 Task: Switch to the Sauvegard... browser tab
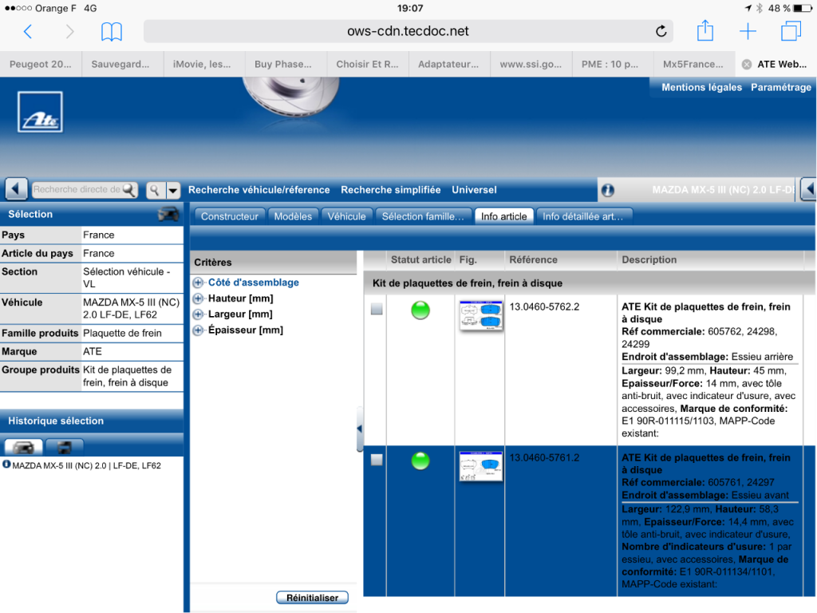120,64
